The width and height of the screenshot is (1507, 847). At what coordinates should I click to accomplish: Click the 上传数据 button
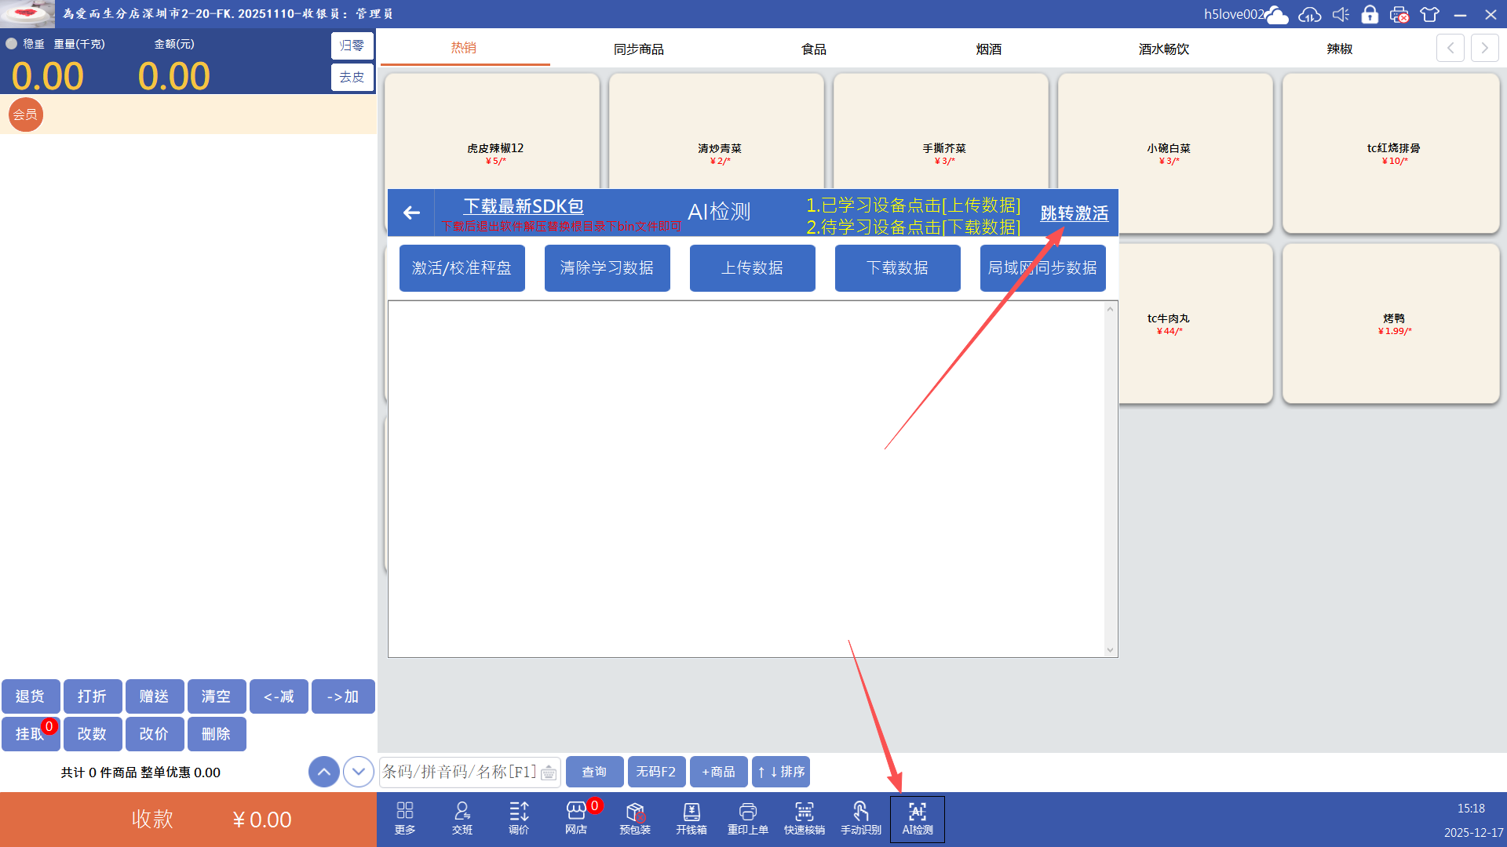pyautogui.click(x=752, y=268)
